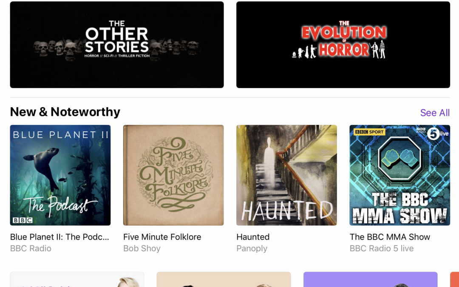The height and width of the screenshot is (287, 459).
Task: Click See All for New & Noteworthy
Action: click(x=435, y=113)
